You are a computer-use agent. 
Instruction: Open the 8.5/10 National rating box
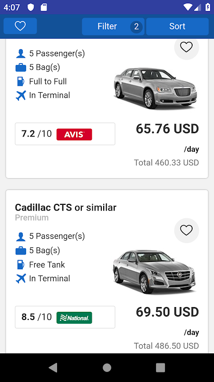pos(65,317)
